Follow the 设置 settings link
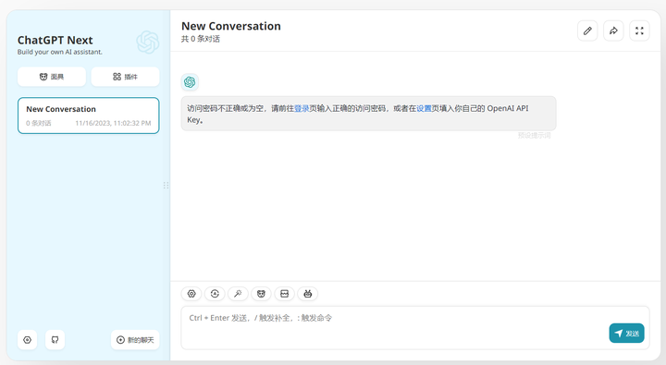Image resolution: width=666 pixels, height=365 pixels. (424, 109)
